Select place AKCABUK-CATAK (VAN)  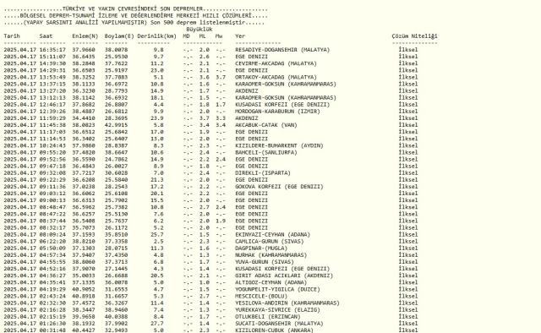[x=266, y=125]
